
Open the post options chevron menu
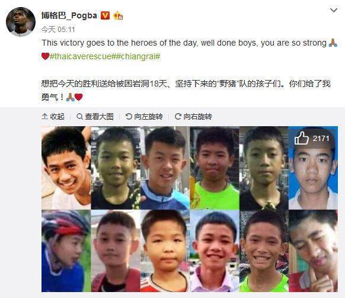[x=334, y=10]
